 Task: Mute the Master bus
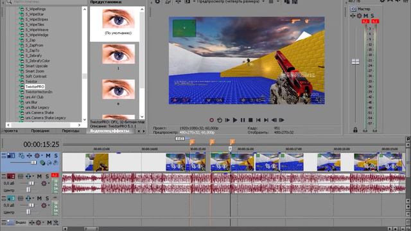[366, 15]
